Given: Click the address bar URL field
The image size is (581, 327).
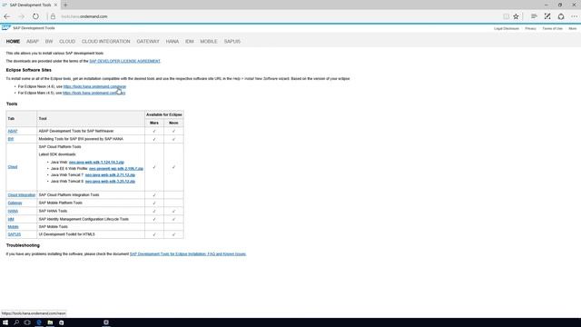Looking at the screenshot, I should coord(274,16).
